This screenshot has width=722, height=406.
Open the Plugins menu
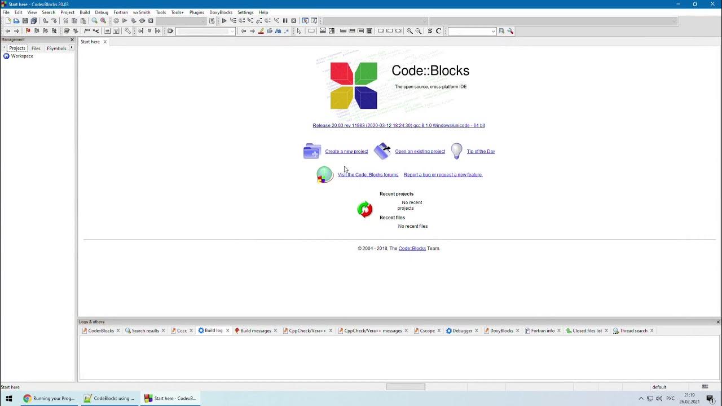tap(197, 12)
